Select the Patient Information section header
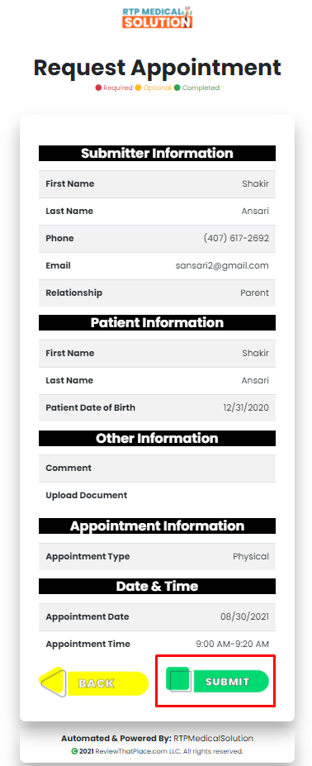312x766 pixels. point(157,322)
